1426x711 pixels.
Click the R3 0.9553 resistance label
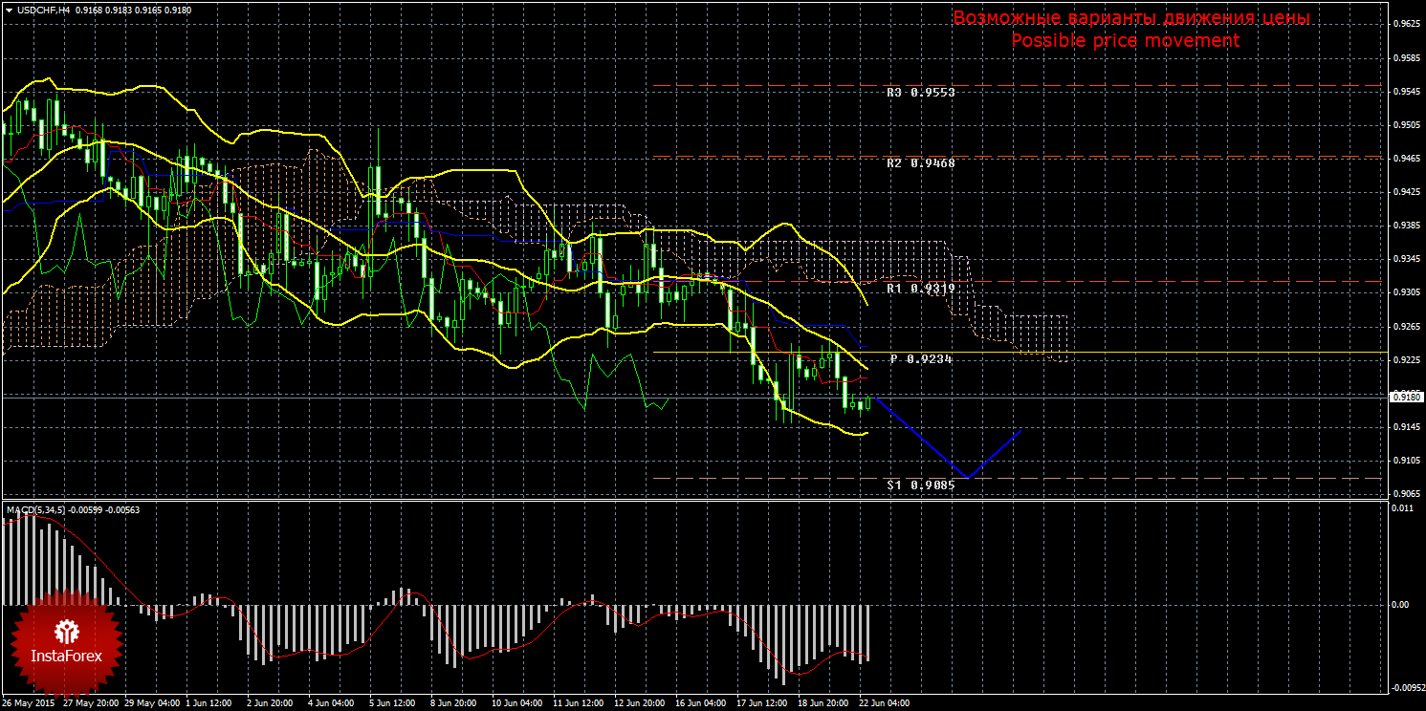(x=920, y=93)
